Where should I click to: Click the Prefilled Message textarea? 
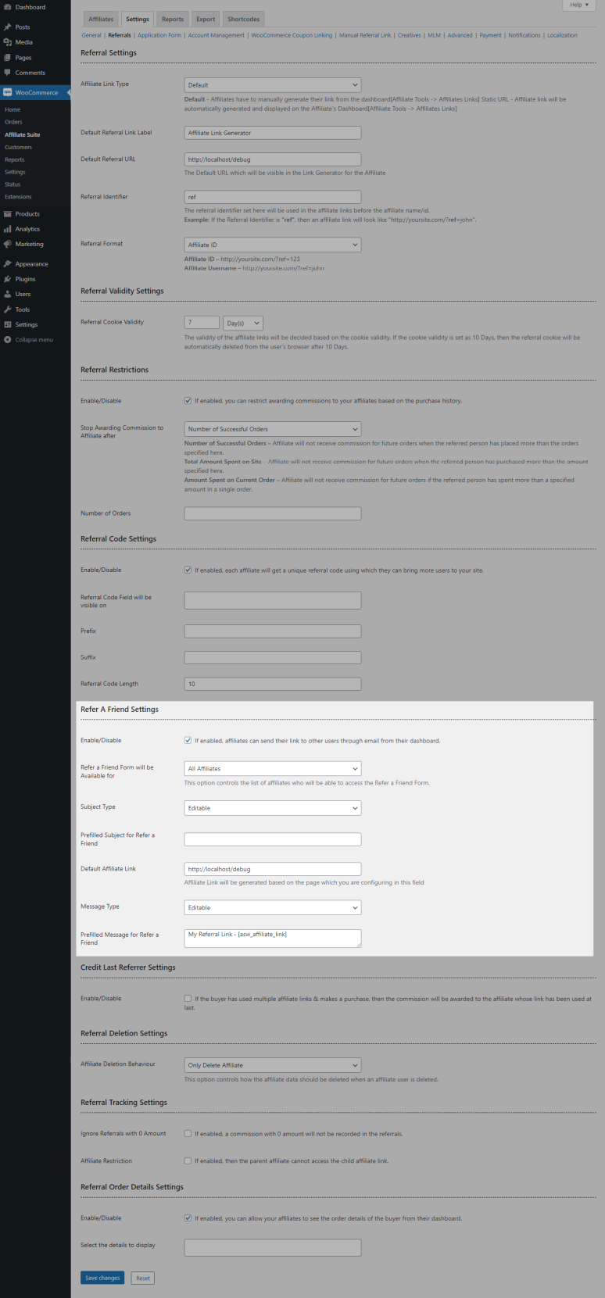pos(273,939)
